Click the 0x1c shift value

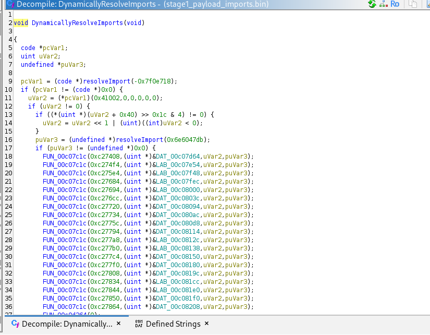click(159, 114)
